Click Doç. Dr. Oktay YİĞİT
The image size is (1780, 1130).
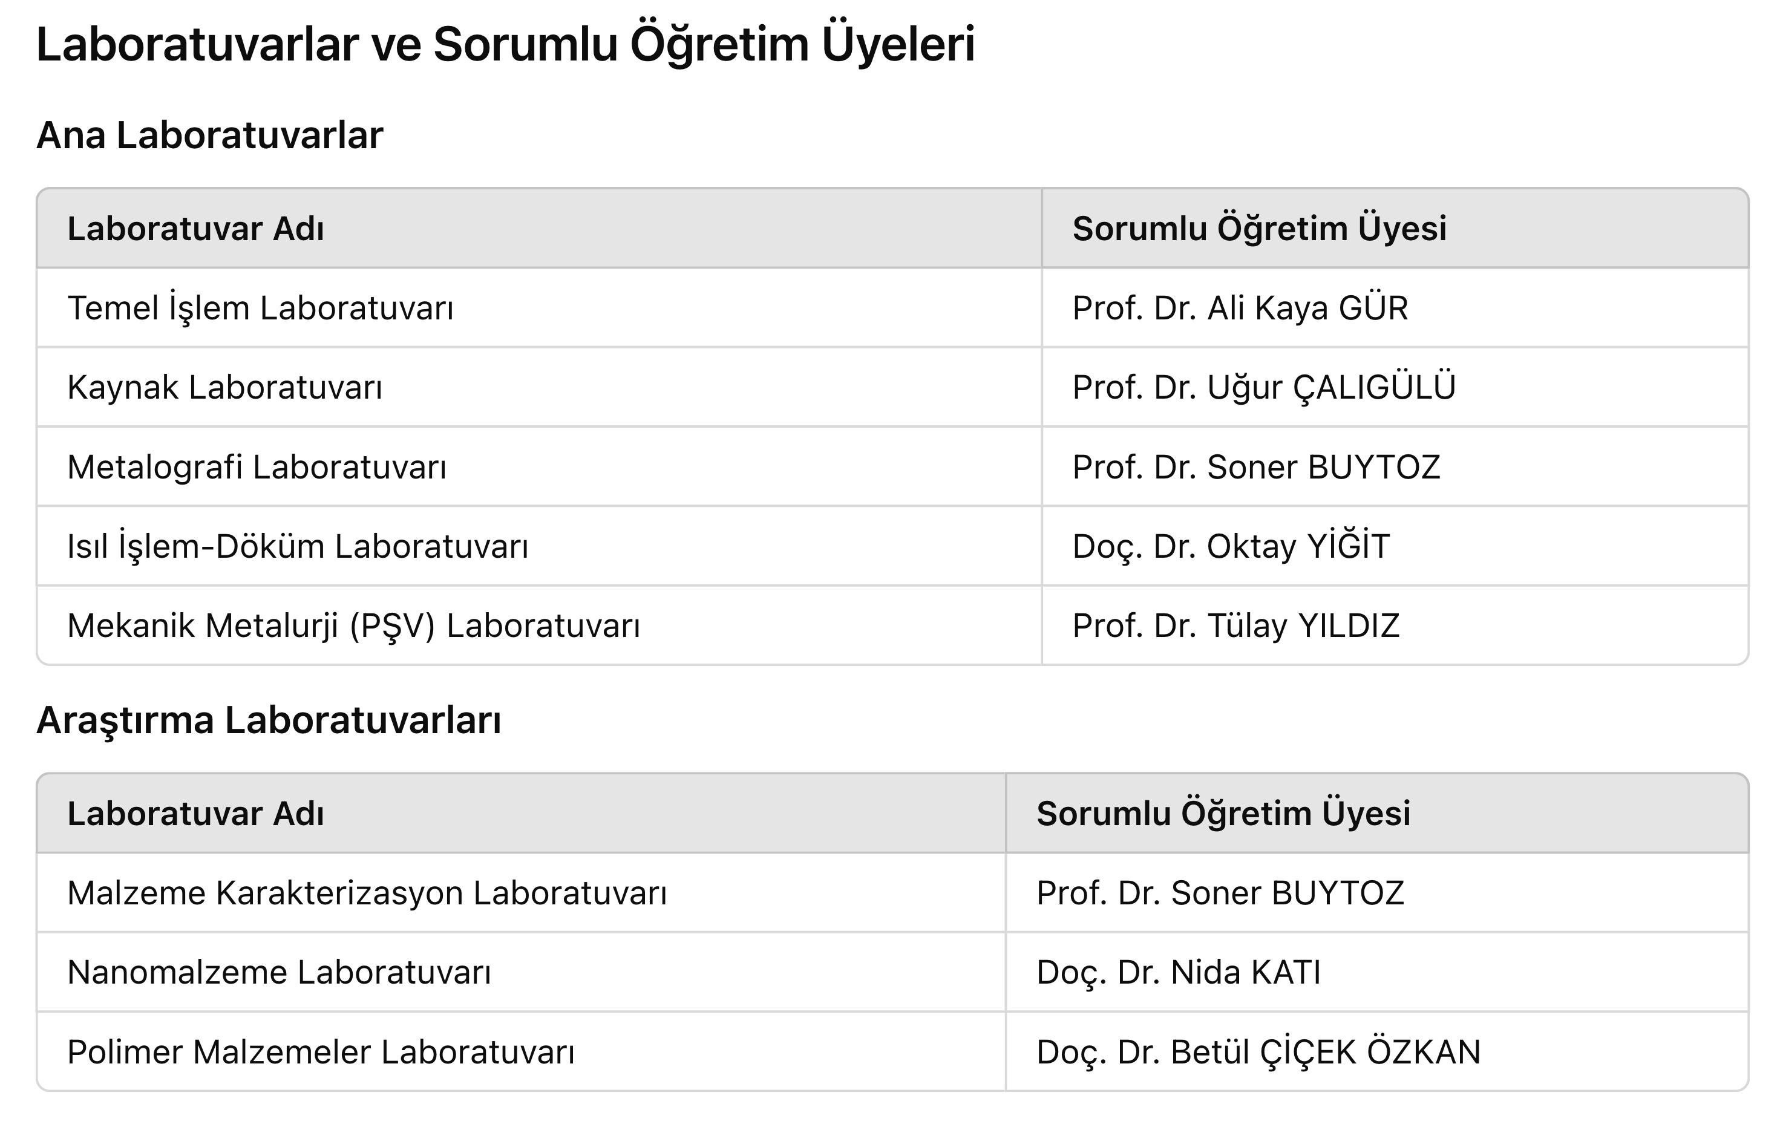[x=1231, y=546]
